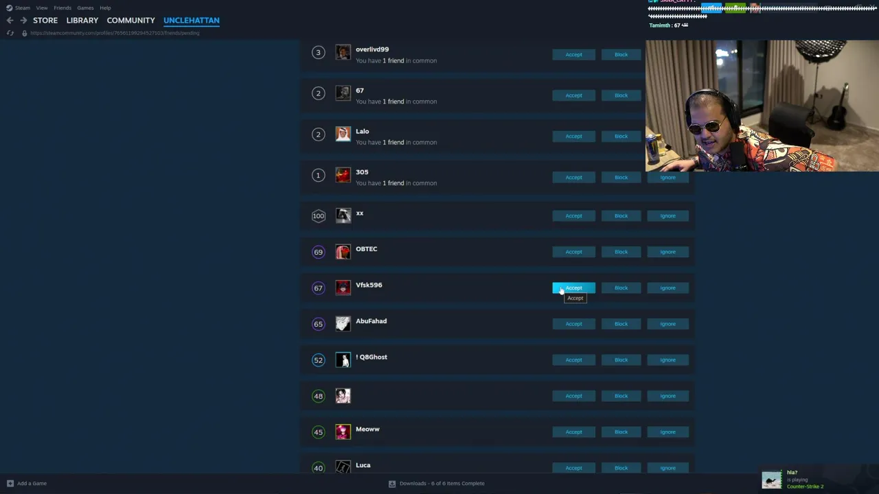879x494 pixels.
Task: Open the Luca profile name link
Action: pos(363,465)
